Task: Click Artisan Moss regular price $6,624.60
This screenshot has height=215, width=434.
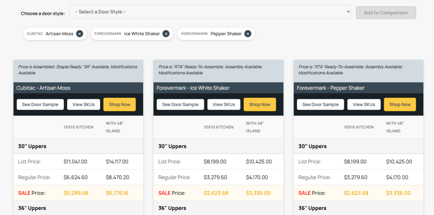Action: tap(76, 177)
